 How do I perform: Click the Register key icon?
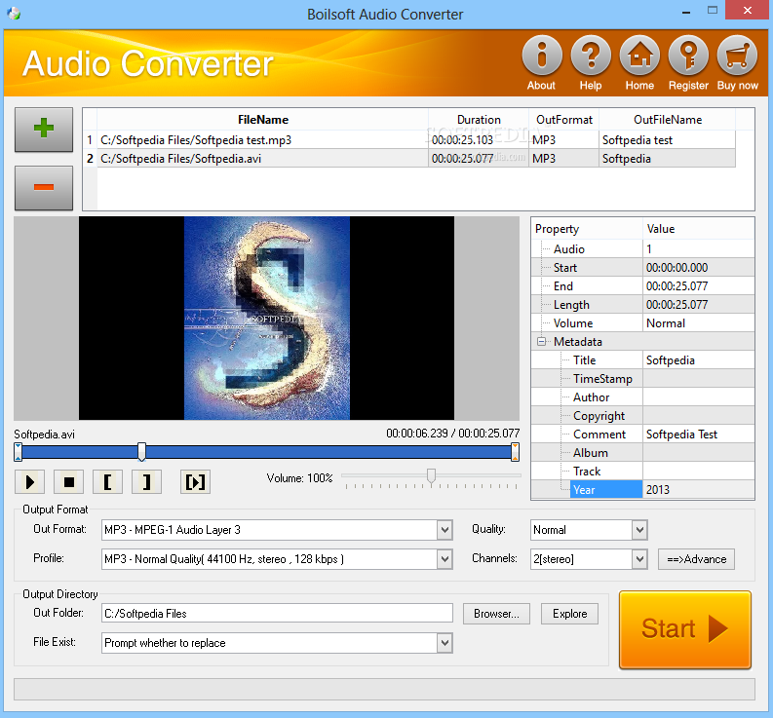coord(688,56)
